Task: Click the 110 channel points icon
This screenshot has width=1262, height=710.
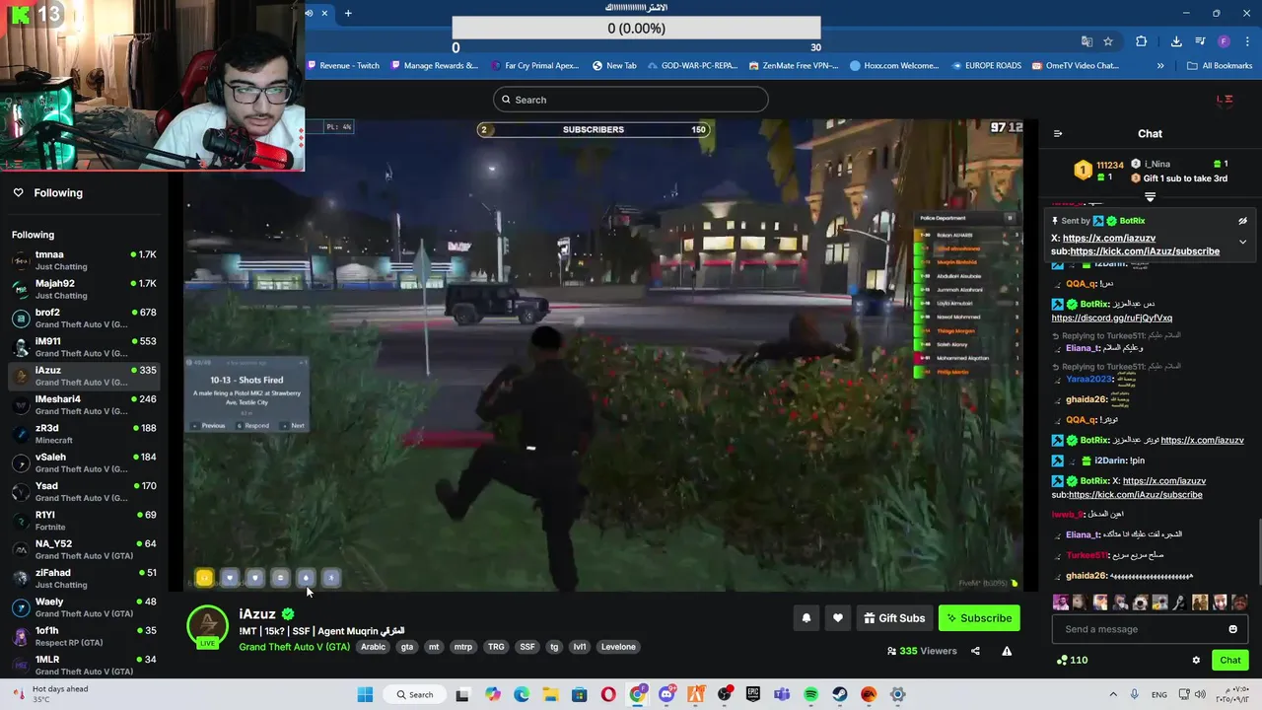Action: click(1062, 660)
